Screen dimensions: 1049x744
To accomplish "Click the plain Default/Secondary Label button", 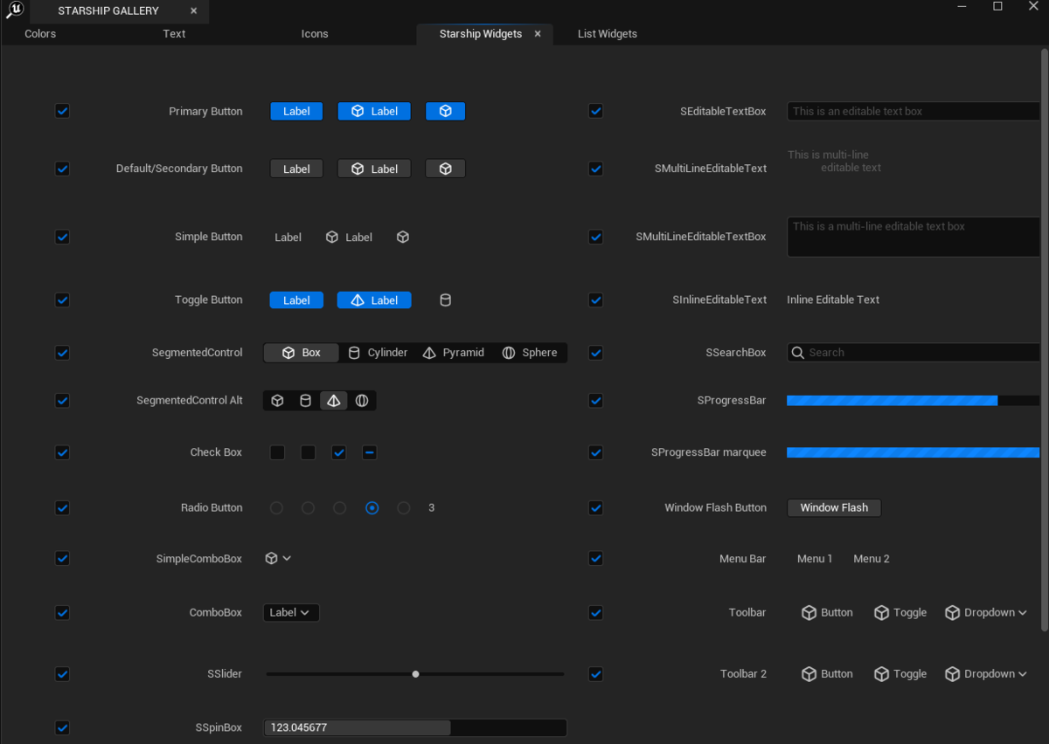I will point(296,169).
